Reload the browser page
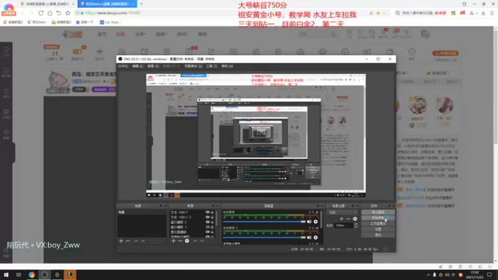Image resolution: width=498 pixels, height=280 pixels. pos(41,13)
